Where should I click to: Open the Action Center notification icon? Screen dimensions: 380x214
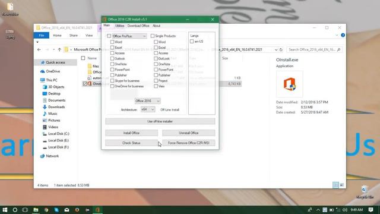(x=370, y=210)
